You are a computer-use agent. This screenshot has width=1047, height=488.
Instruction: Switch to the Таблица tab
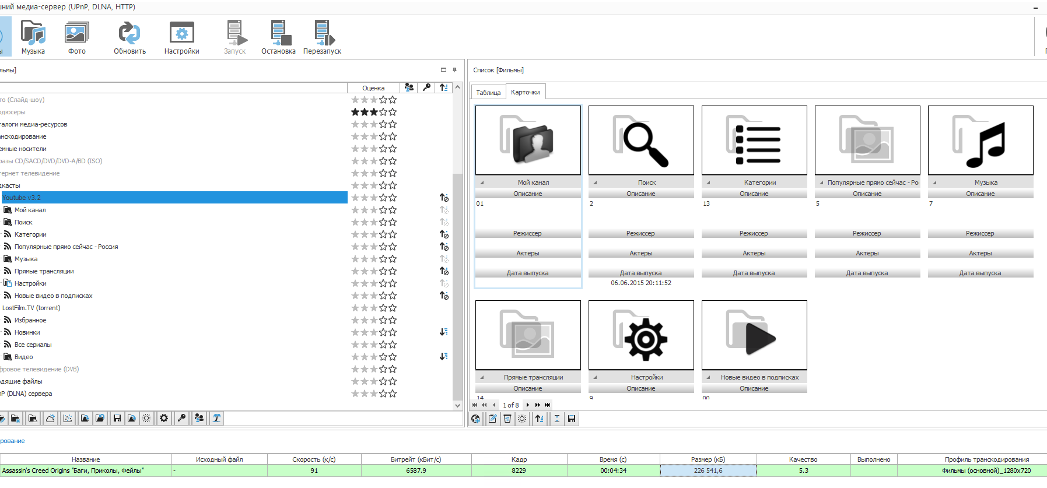pyautogui.click(x=488, y=93)
